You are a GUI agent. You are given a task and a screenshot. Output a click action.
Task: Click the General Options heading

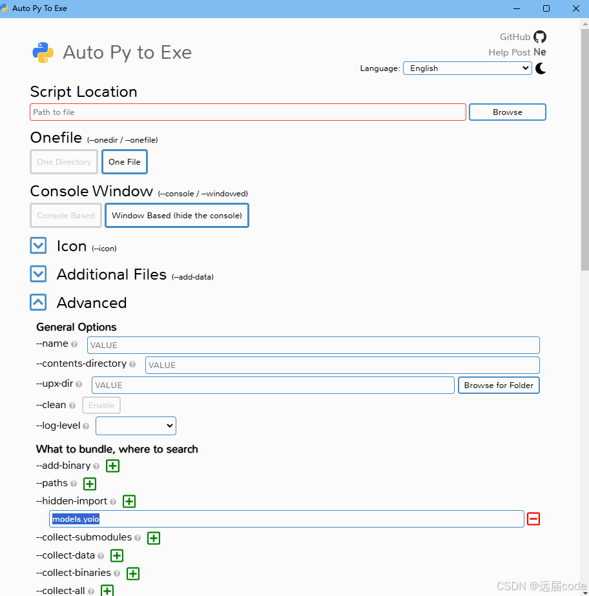coord(76,327)
